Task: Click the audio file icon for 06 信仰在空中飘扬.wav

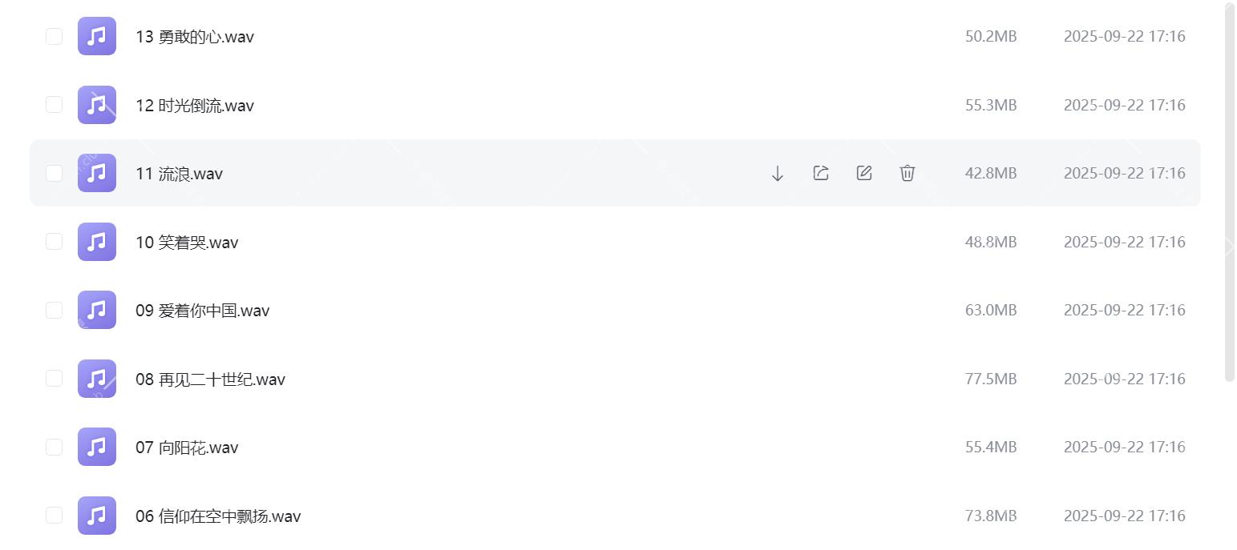Action: (96, 516)
